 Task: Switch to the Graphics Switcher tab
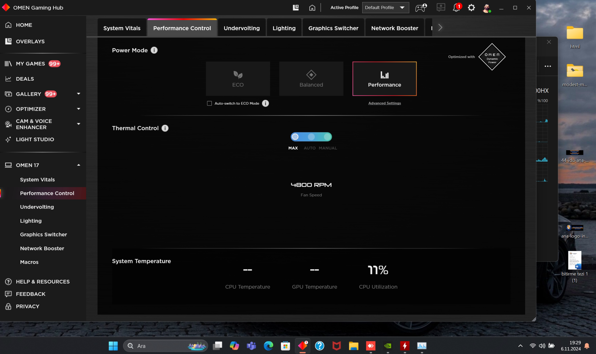pos(333,28)
